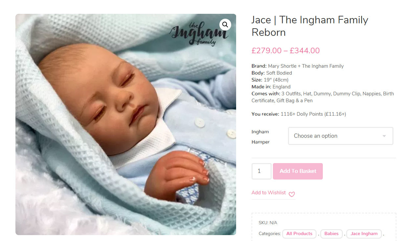Click the £279.00 – £344.00 price range
The width and height of the screenshot is (400, 241).
click(285, 51)
